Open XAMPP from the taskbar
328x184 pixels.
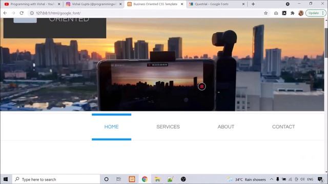pos(132,179)
